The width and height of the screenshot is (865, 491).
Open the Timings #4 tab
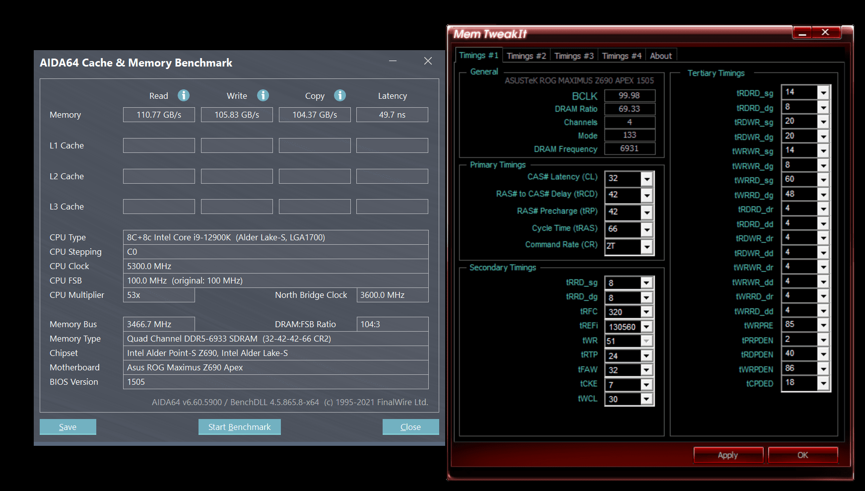(622, 56)
